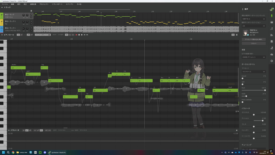Collapse the ピアノロール section chevron

coord(2,35)
